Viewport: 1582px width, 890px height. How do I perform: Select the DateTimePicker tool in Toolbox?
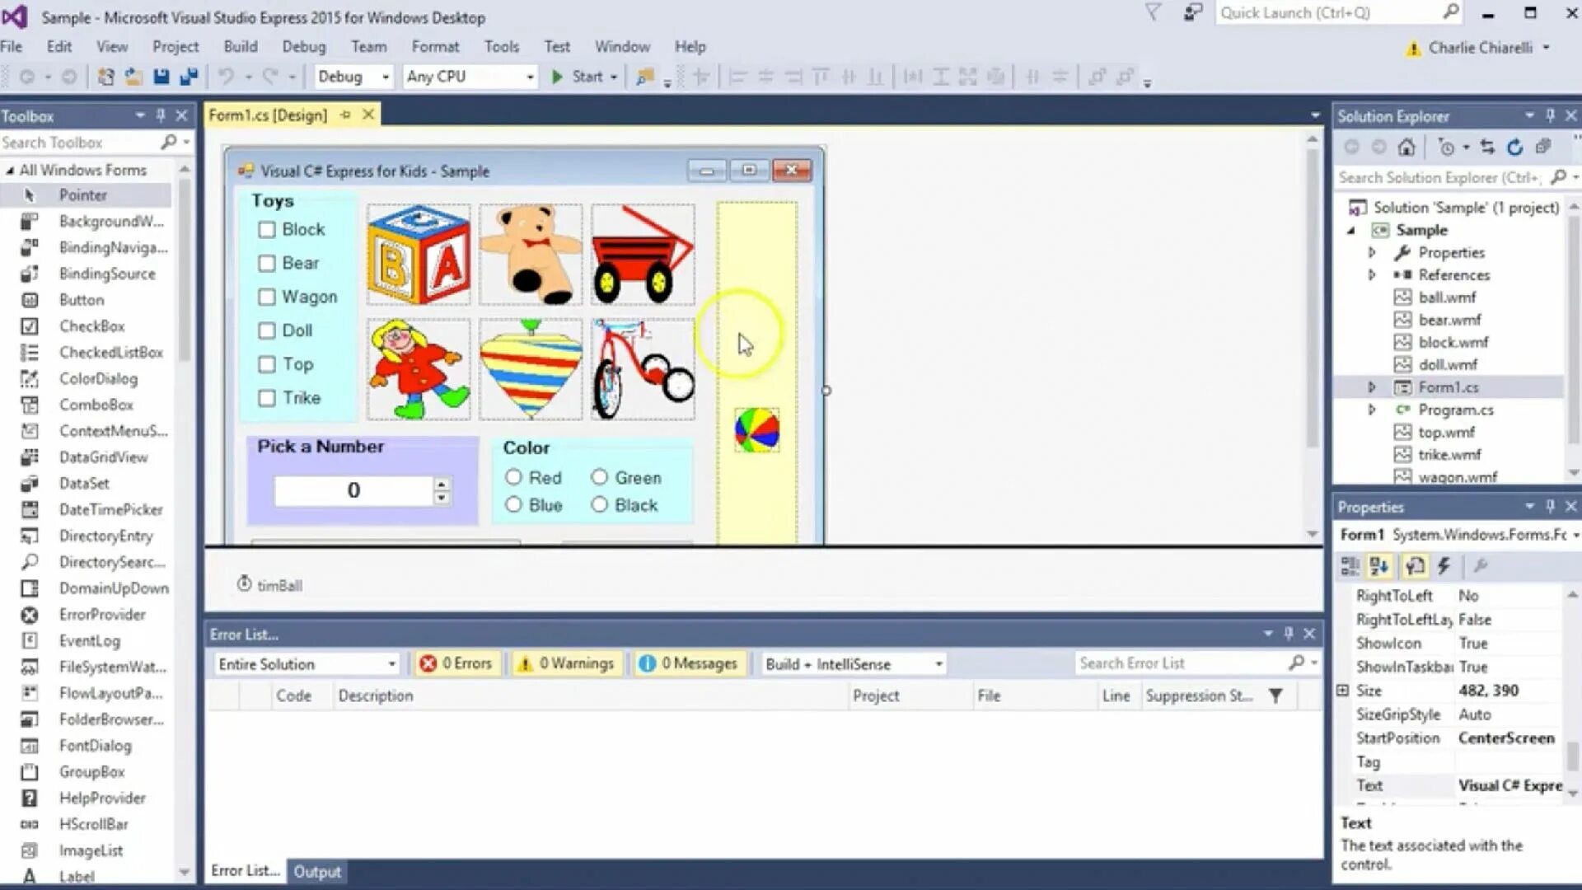tap(110, 509)
